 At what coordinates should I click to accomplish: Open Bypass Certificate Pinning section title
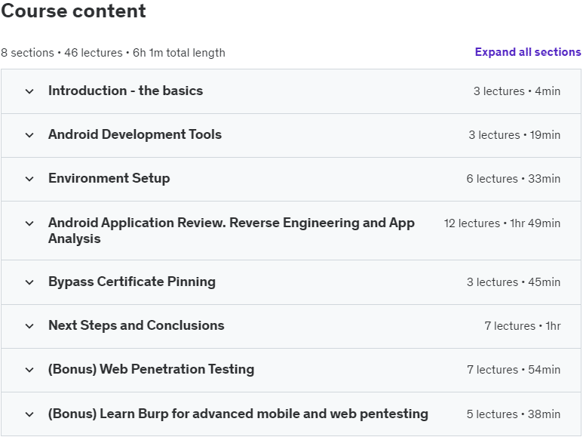pos(132,282)
